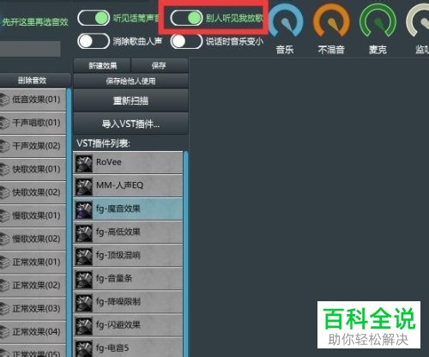Image resolution: width=429 pixels, height=357 pixels.
Task: Toggle the 别人听见我放歌 switch
Action: coord(186,18)
